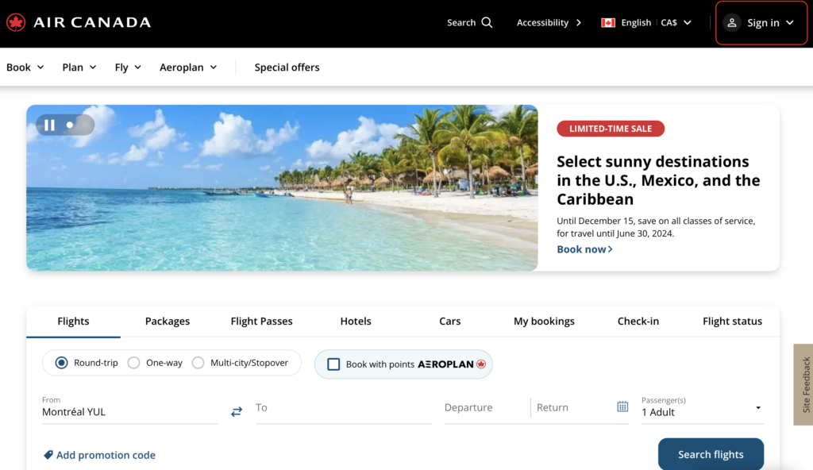The width and height of the screenshot is (813, 470).
Task: Select the Multi-city/Stopover option
Action: (x=198, y=362)
